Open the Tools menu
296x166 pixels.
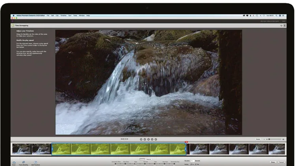pyautogui.click(x=75, y=15)
